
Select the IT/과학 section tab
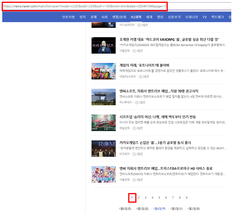136,17
